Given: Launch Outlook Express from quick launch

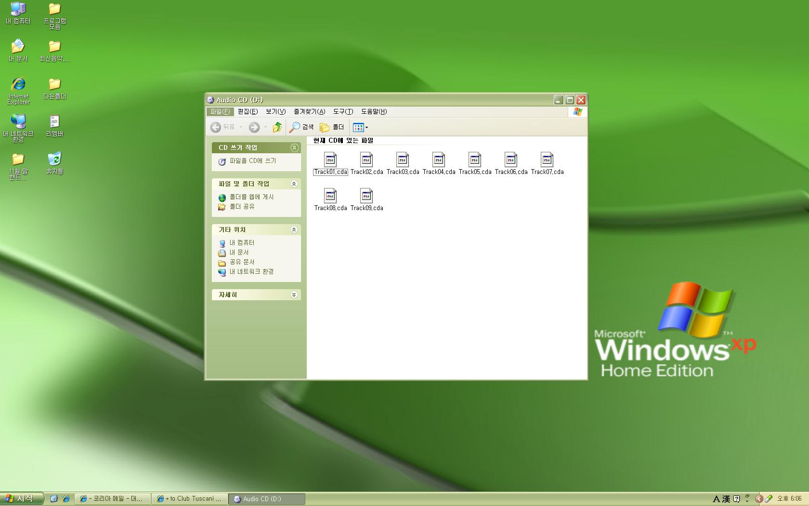Looking at the screenshot, I should (x=54, y=499).
